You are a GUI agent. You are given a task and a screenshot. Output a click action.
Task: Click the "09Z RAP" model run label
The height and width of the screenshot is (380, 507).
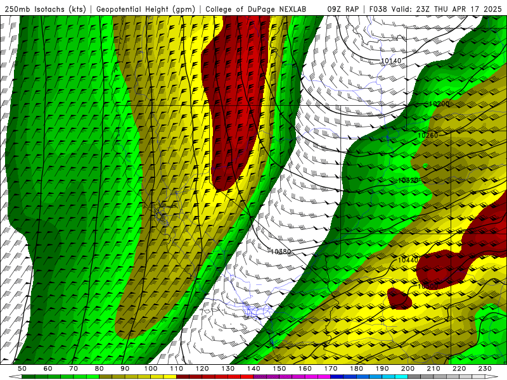(x=343, y=9)
